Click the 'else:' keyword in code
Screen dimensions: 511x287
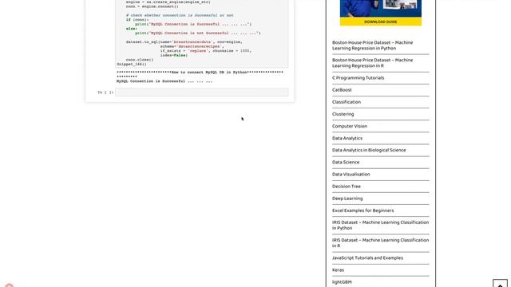tap(132, 29)
